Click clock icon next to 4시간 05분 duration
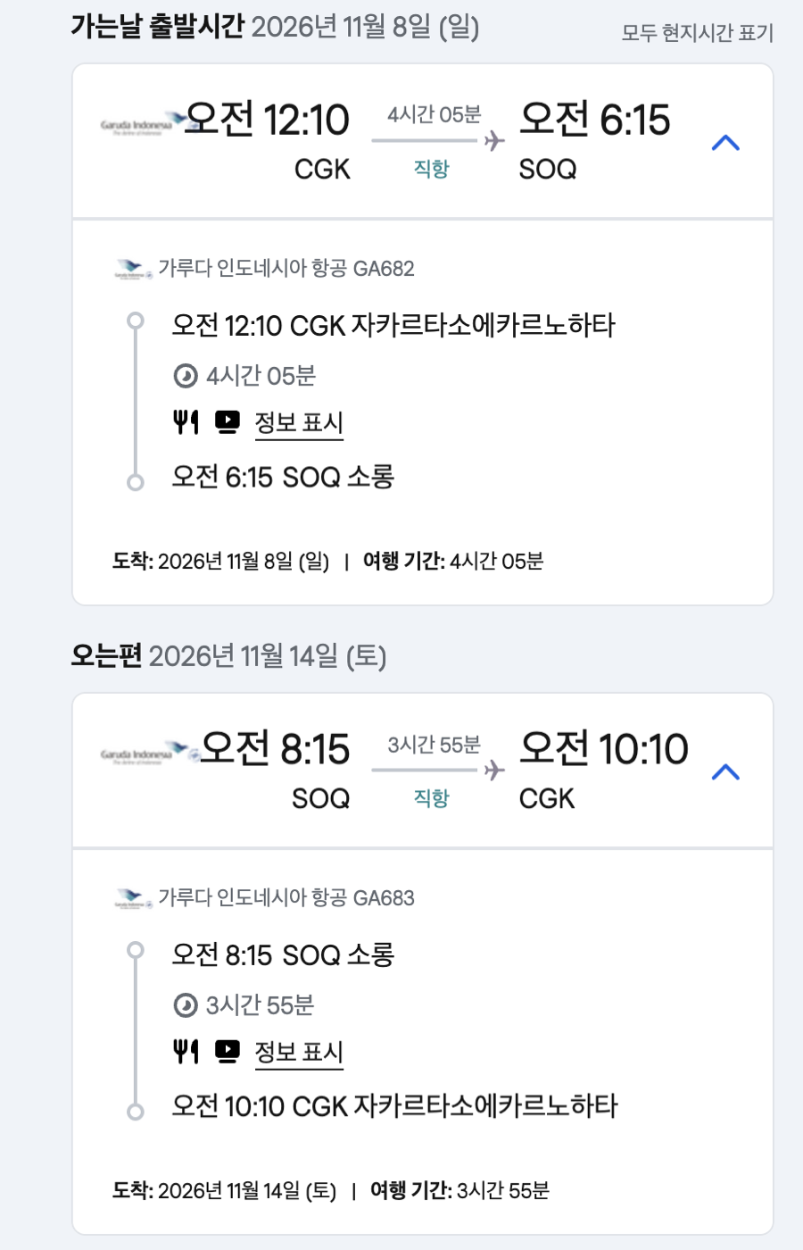 [186, 377]
